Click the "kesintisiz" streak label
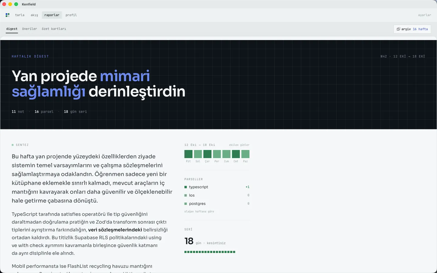This screenshot has width=437, height=273. pyautogui.click(x=216, y=243)
